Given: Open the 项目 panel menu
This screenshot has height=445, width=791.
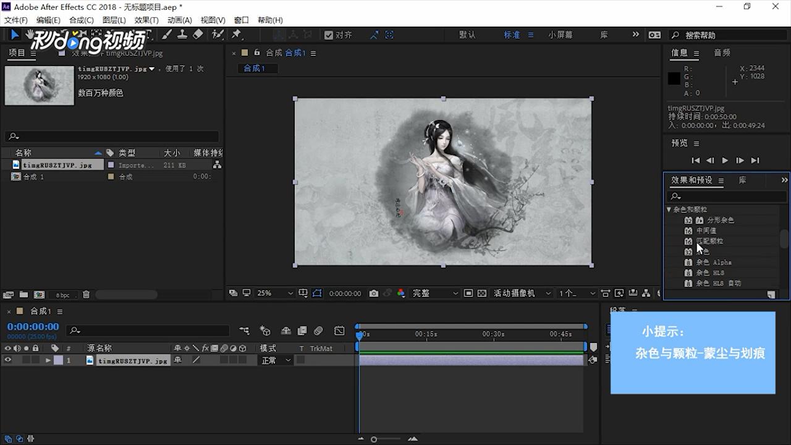Looking at the screenshot, I should pyautogui.click(x=33, y=53).
